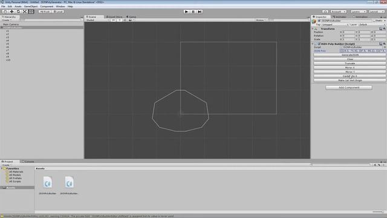Viewport: 387px width, 218px height.
Task: Toggle the Static checkbox
Action: 374,21
